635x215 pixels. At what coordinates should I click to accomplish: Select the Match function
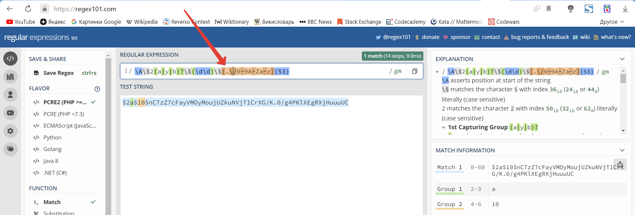click(x=52, y=202)
